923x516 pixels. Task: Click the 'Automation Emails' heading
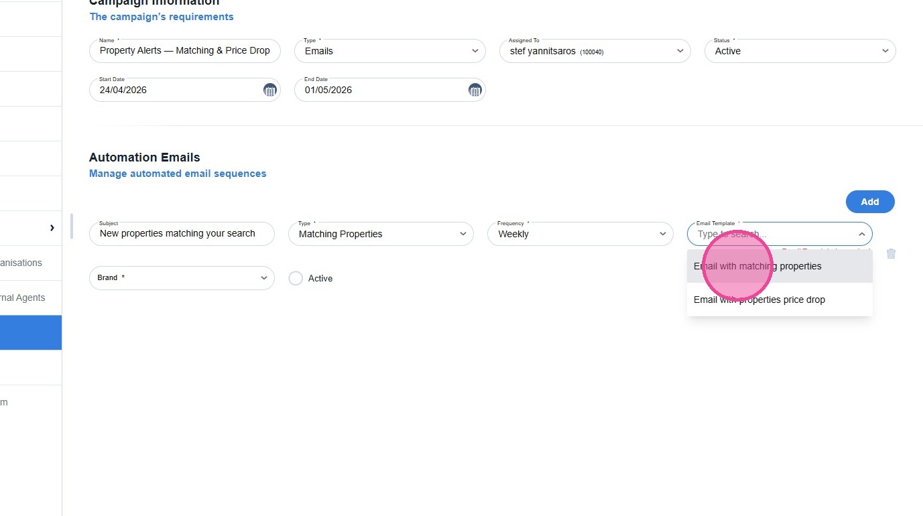pos(145,157)
